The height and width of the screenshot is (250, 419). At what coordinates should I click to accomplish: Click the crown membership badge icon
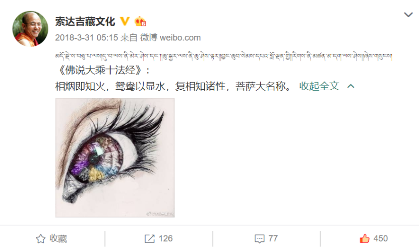click(x=140, y=21)
